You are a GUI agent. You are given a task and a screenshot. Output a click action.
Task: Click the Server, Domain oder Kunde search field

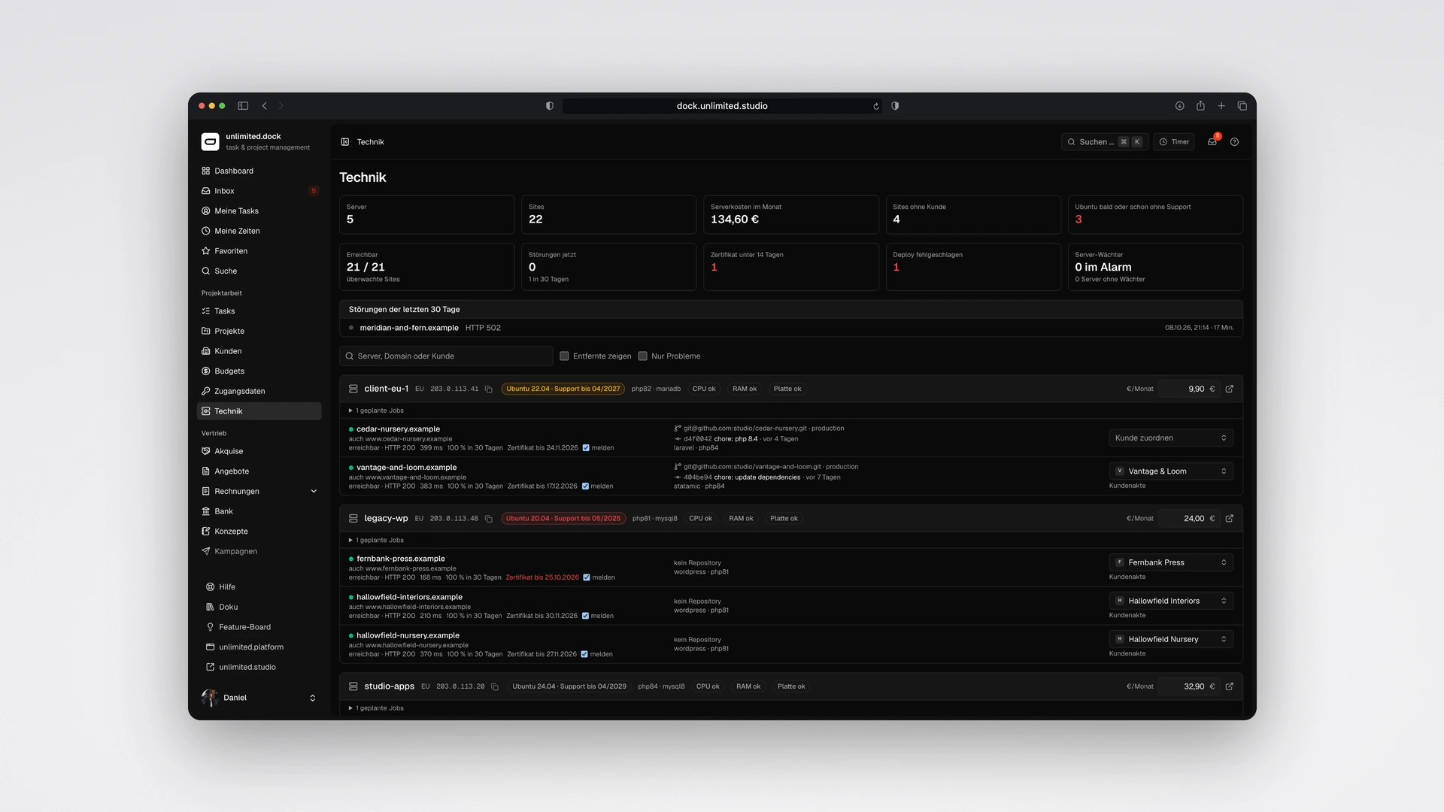pyautogui.click(x=446, y=356)
